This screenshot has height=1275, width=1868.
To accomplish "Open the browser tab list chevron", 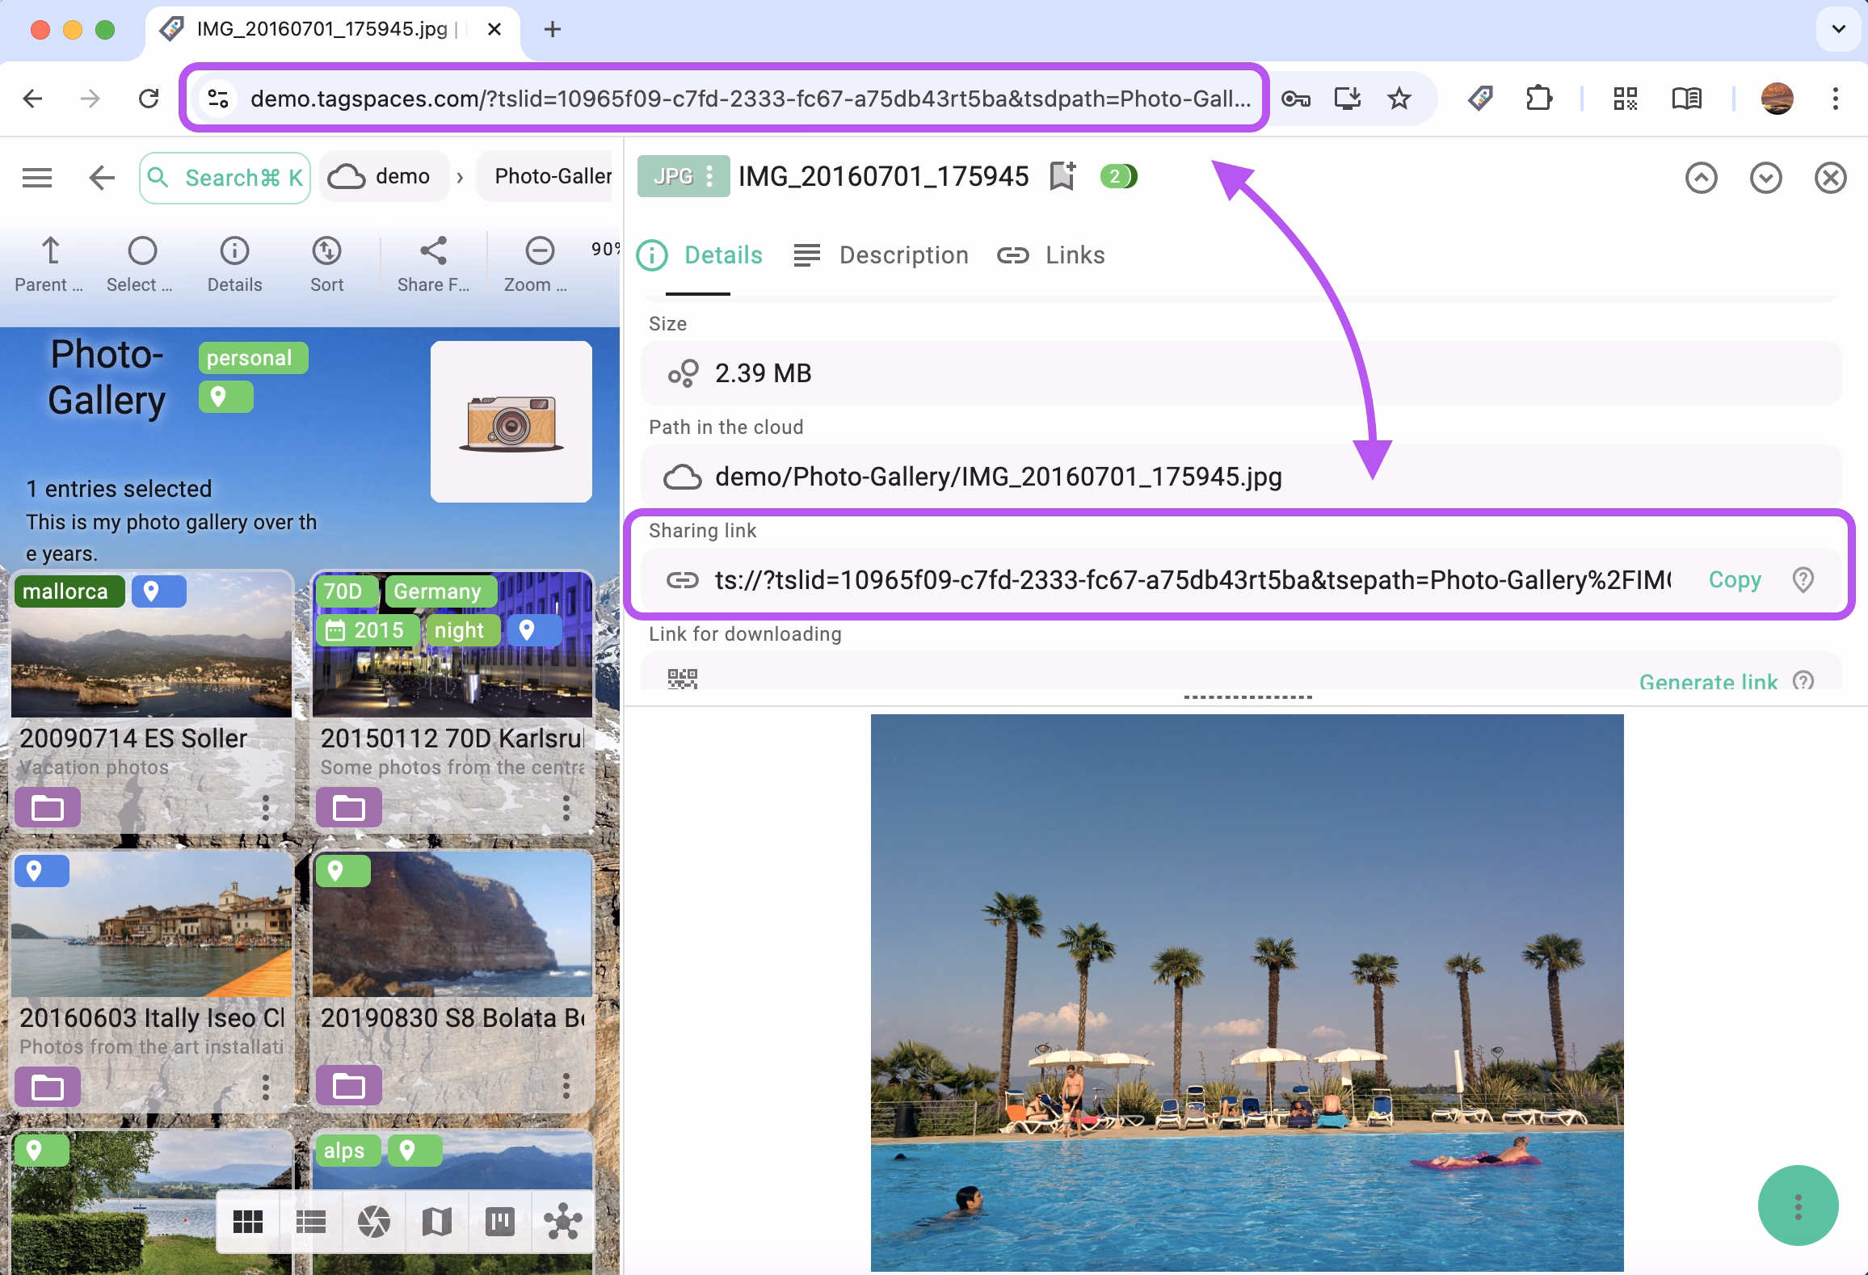I will click(x=1837, y=29).
